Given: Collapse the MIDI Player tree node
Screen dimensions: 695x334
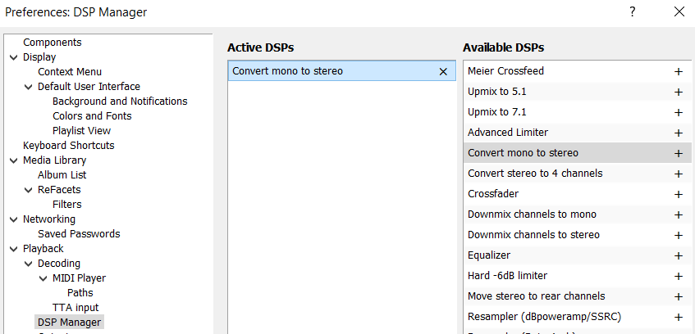Looking at the screenshot, I should [43, 278].
